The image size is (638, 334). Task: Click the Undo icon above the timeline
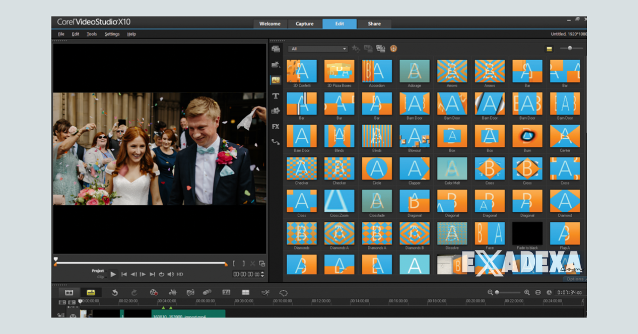[115, 292]
